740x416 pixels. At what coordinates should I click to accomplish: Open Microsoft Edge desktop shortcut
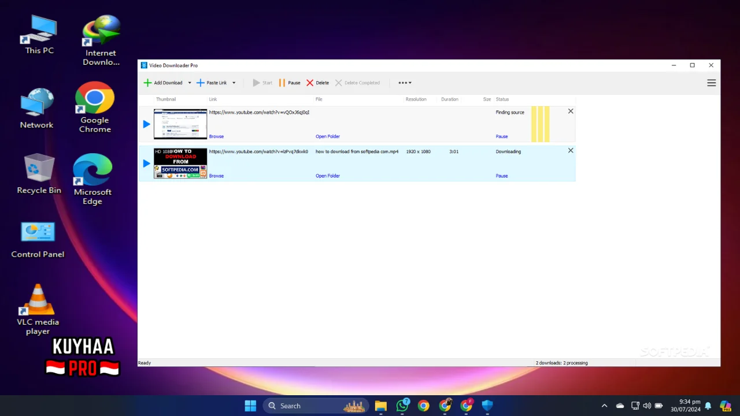click(x=92, y=180)
